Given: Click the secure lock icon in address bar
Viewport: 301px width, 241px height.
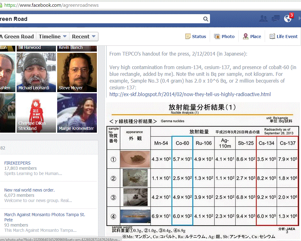Looking at the screenshot, I should point(1,5).
